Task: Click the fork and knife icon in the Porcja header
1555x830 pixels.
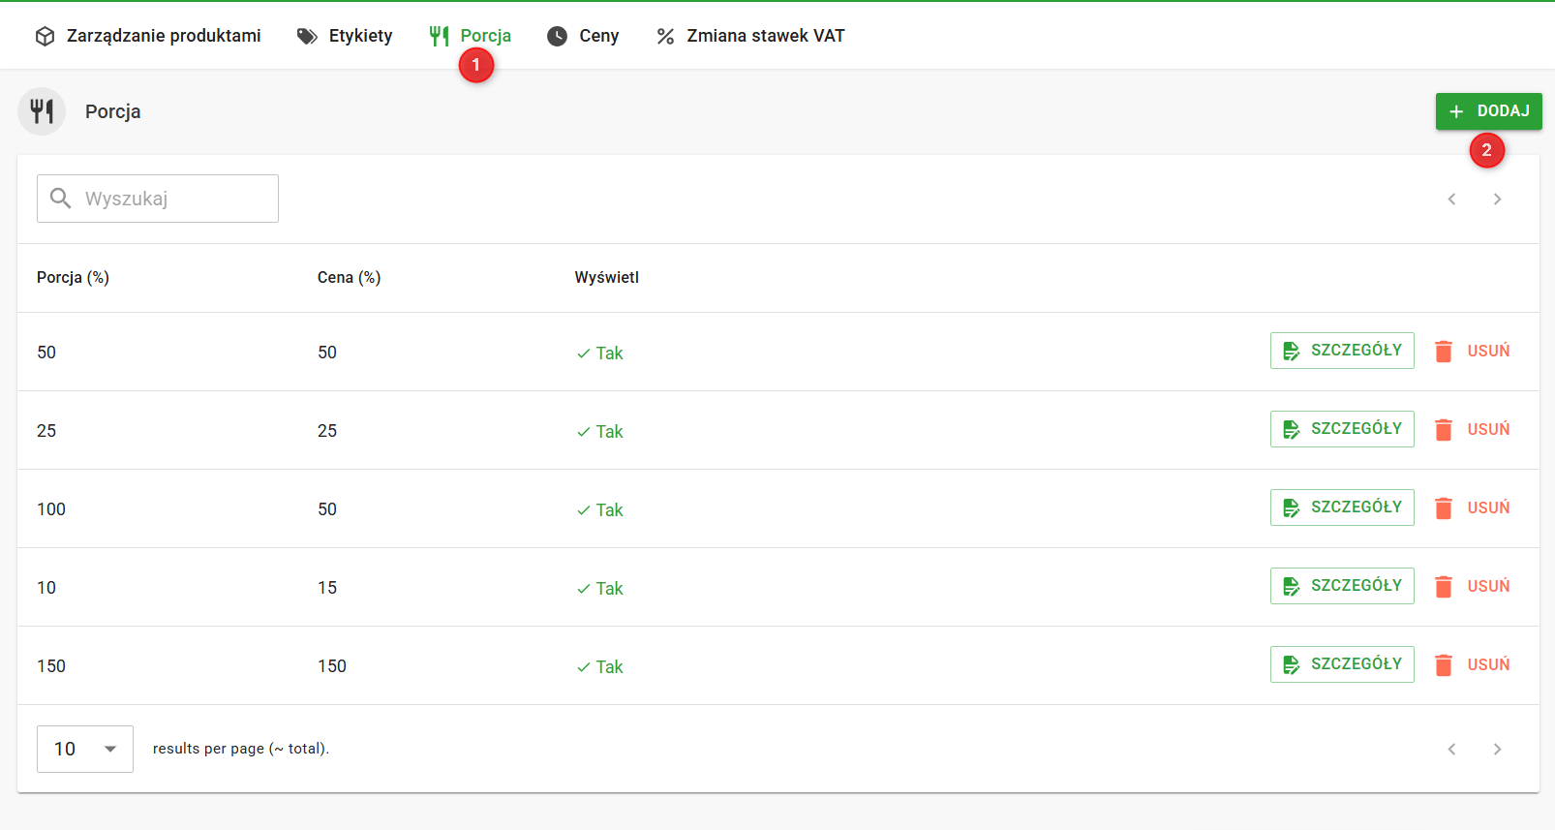Action: coord(42,111)
